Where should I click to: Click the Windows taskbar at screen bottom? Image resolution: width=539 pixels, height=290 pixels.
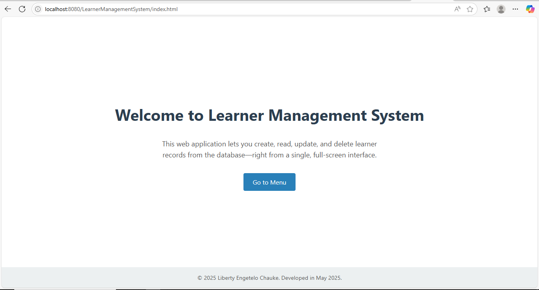[x=269, y=289]
